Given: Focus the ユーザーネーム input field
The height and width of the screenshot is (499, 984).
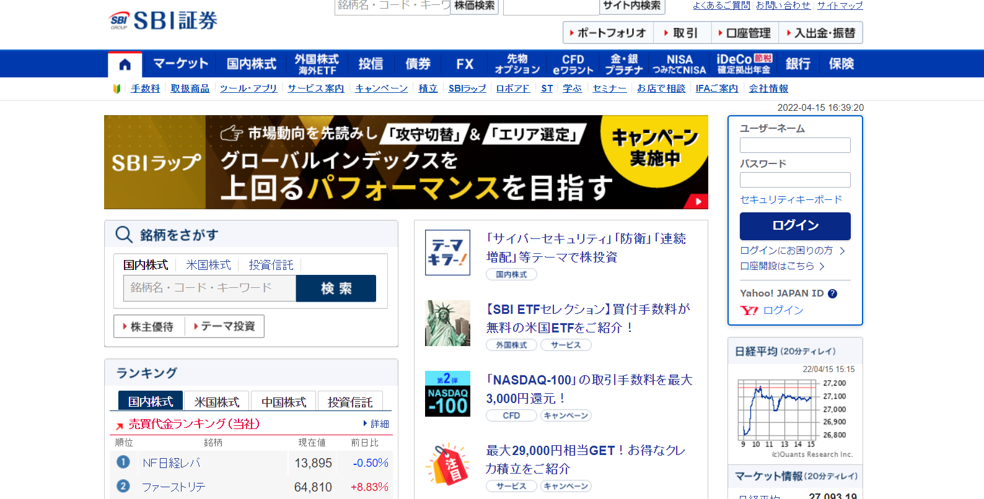Looking at the screenshot, I should (x=795, y=145).
